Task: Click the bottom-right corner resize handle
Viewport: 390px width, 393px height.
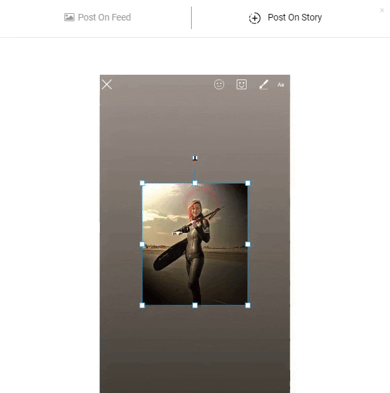Action: (248, 305)
